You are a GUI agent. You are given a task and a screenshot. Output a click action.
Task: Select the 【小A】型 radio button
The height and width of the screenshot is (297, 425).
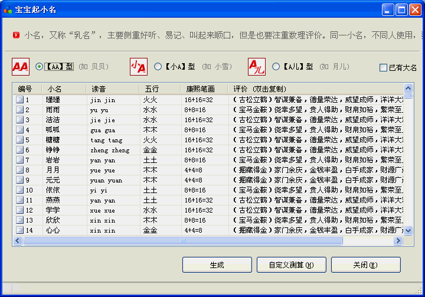point(158,67)
